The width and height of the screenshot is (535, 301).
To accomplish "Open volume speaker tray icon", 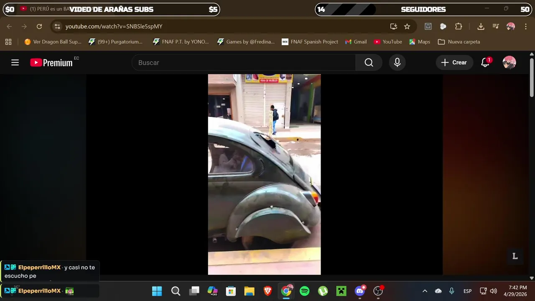I will pos(493,291).
